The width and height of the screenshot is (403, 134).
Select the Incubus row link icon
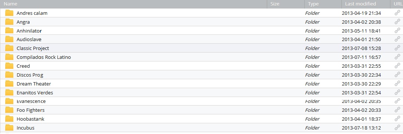click(x=397, y=128)
